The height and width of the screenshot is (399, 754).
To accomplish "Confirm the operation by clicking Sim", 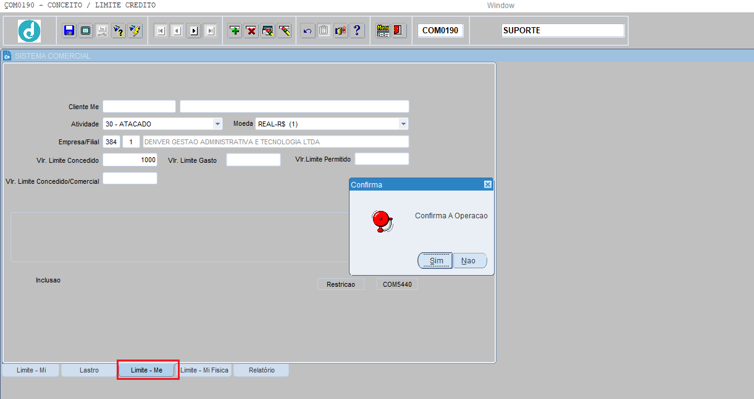I will point(436,261).
